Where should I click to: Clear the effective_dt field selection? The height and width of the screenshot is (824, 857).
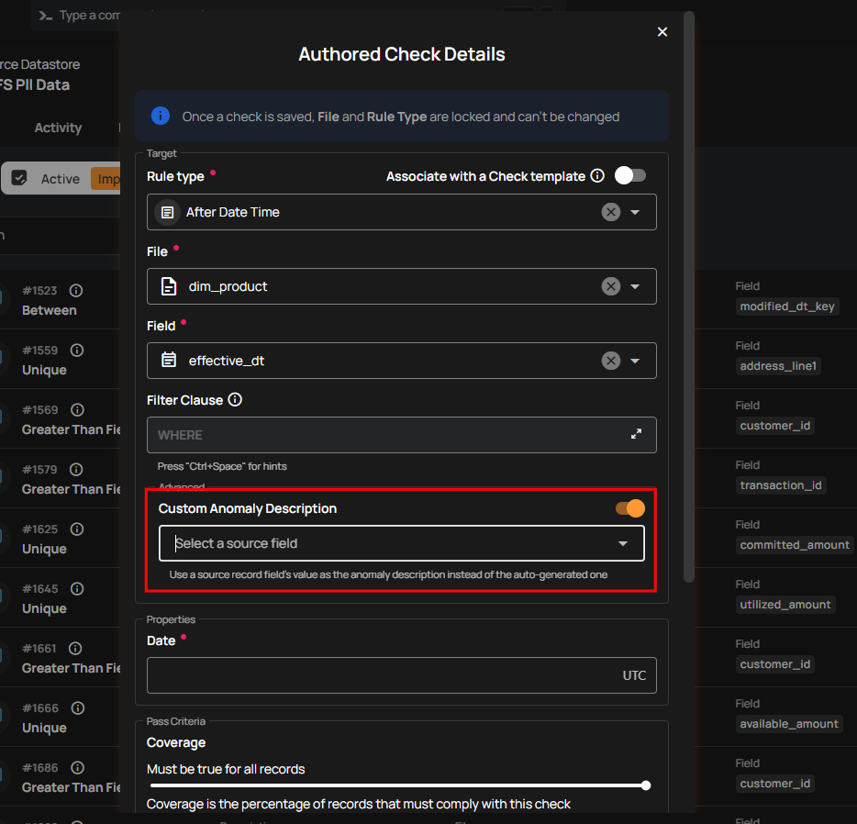click(x=610, y=361)
